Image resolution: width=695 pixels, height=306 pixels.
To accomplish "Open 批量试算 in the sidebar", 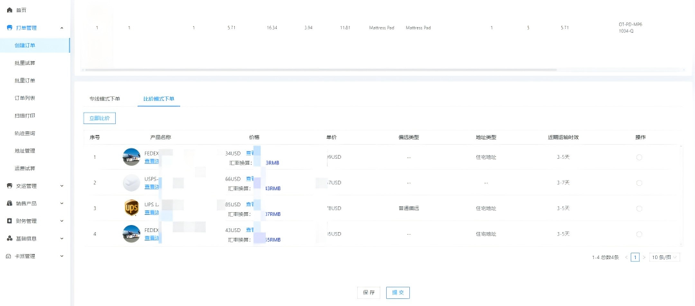I will coord(25,63).
